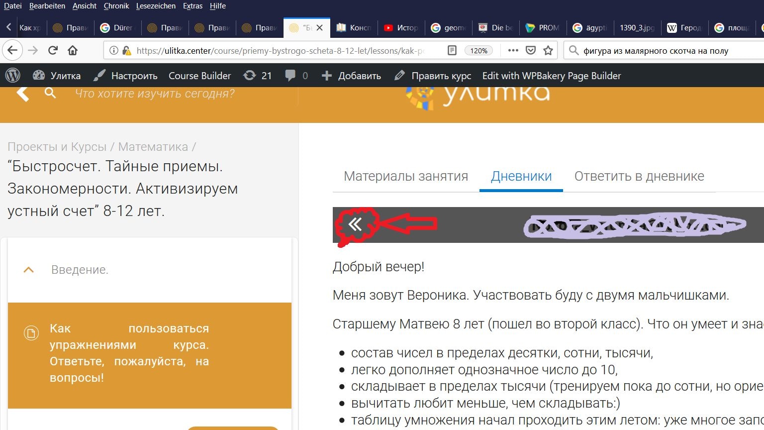Open the Chronik menu
Viewport: 764px width, 430px height.
[116, 6]
